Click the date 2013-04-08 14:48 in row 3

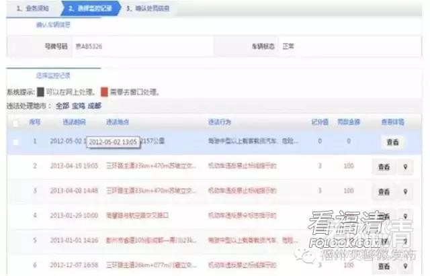click(74, 191)
